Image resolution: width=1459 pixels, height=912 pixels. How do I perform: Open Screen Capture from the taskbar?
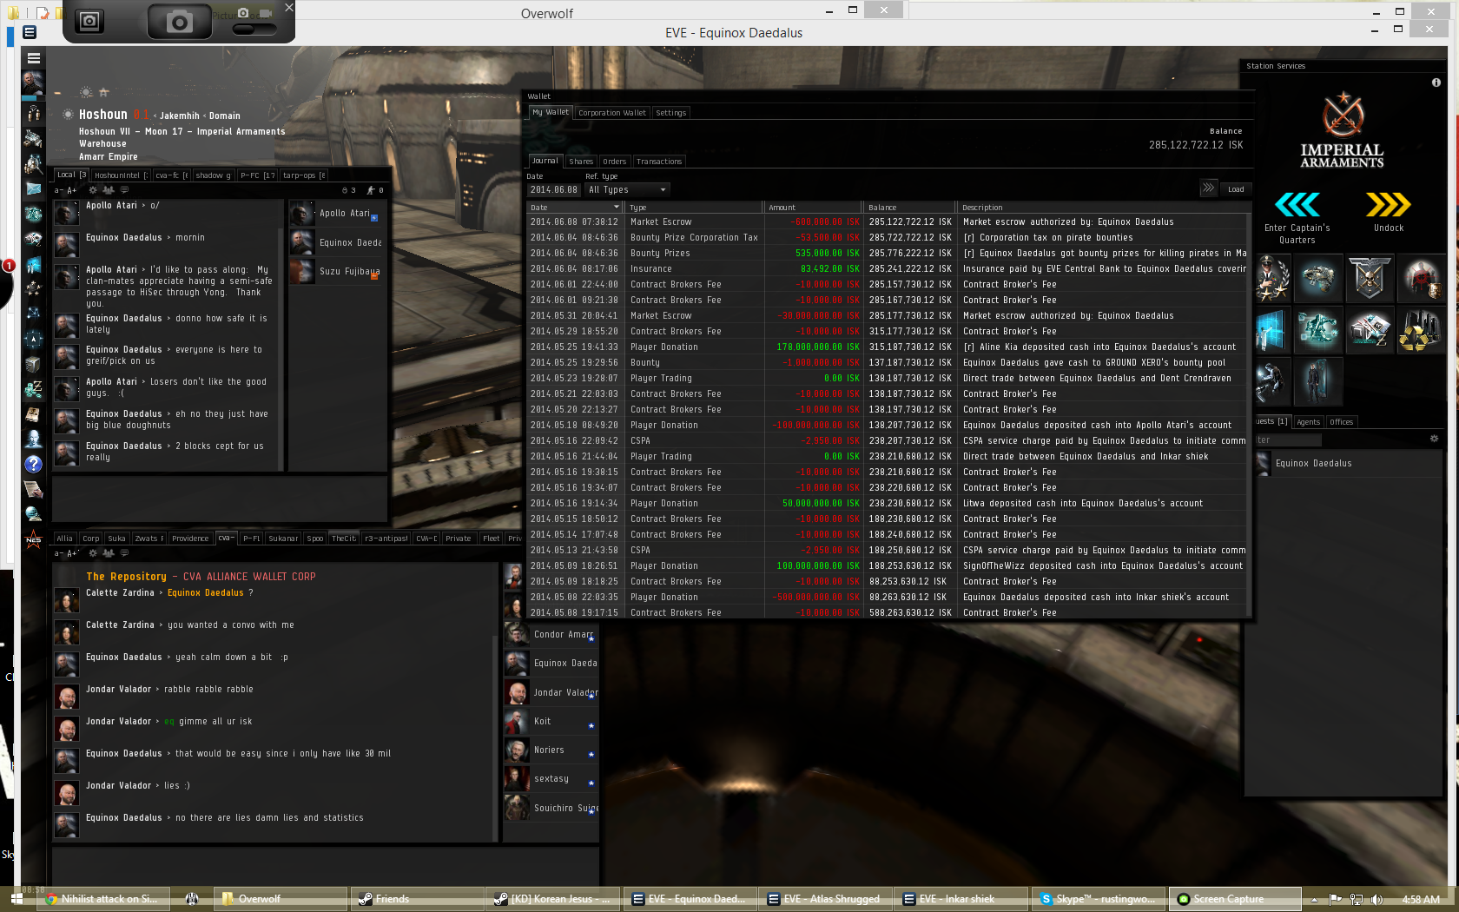point(1235,899)
